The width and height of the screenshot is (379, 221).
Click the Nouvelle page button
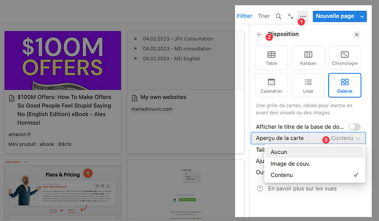click(x=335, y=16)
